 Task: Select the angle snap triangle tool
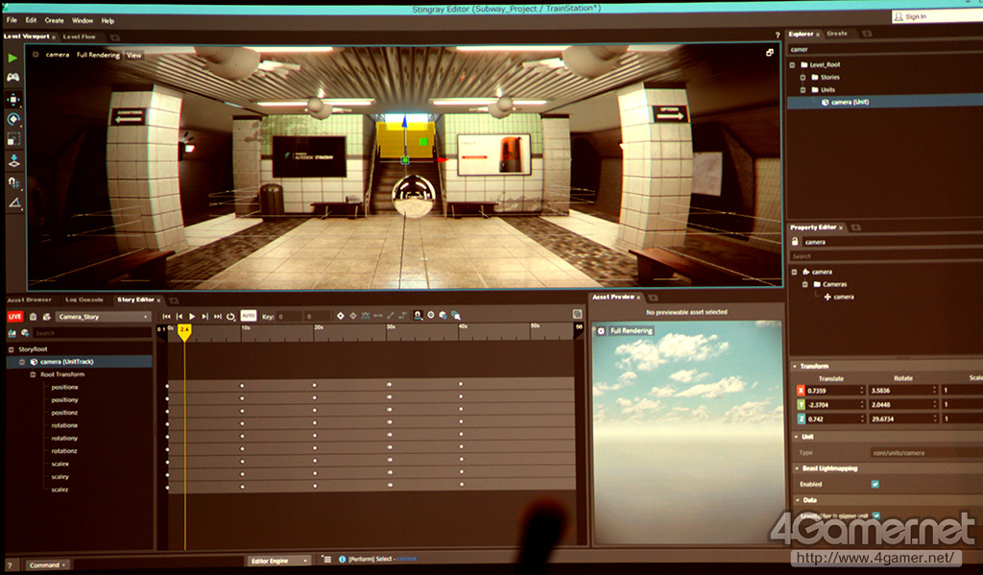(x=13, y=202)
